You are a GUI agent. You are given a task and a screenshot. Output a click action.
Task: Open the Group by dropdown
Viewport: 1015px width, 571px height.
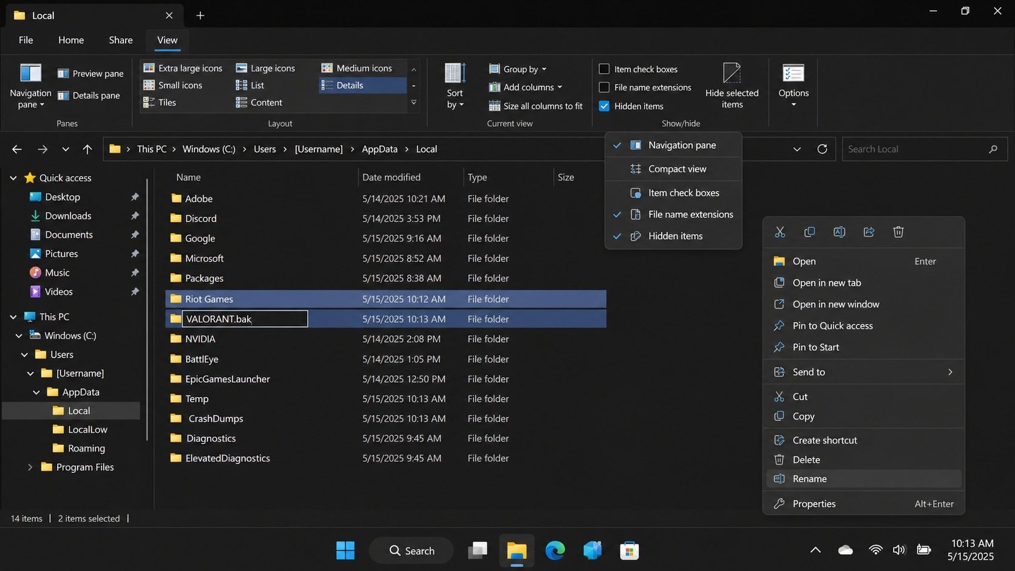pyautogui.click(x=518, y=69)
